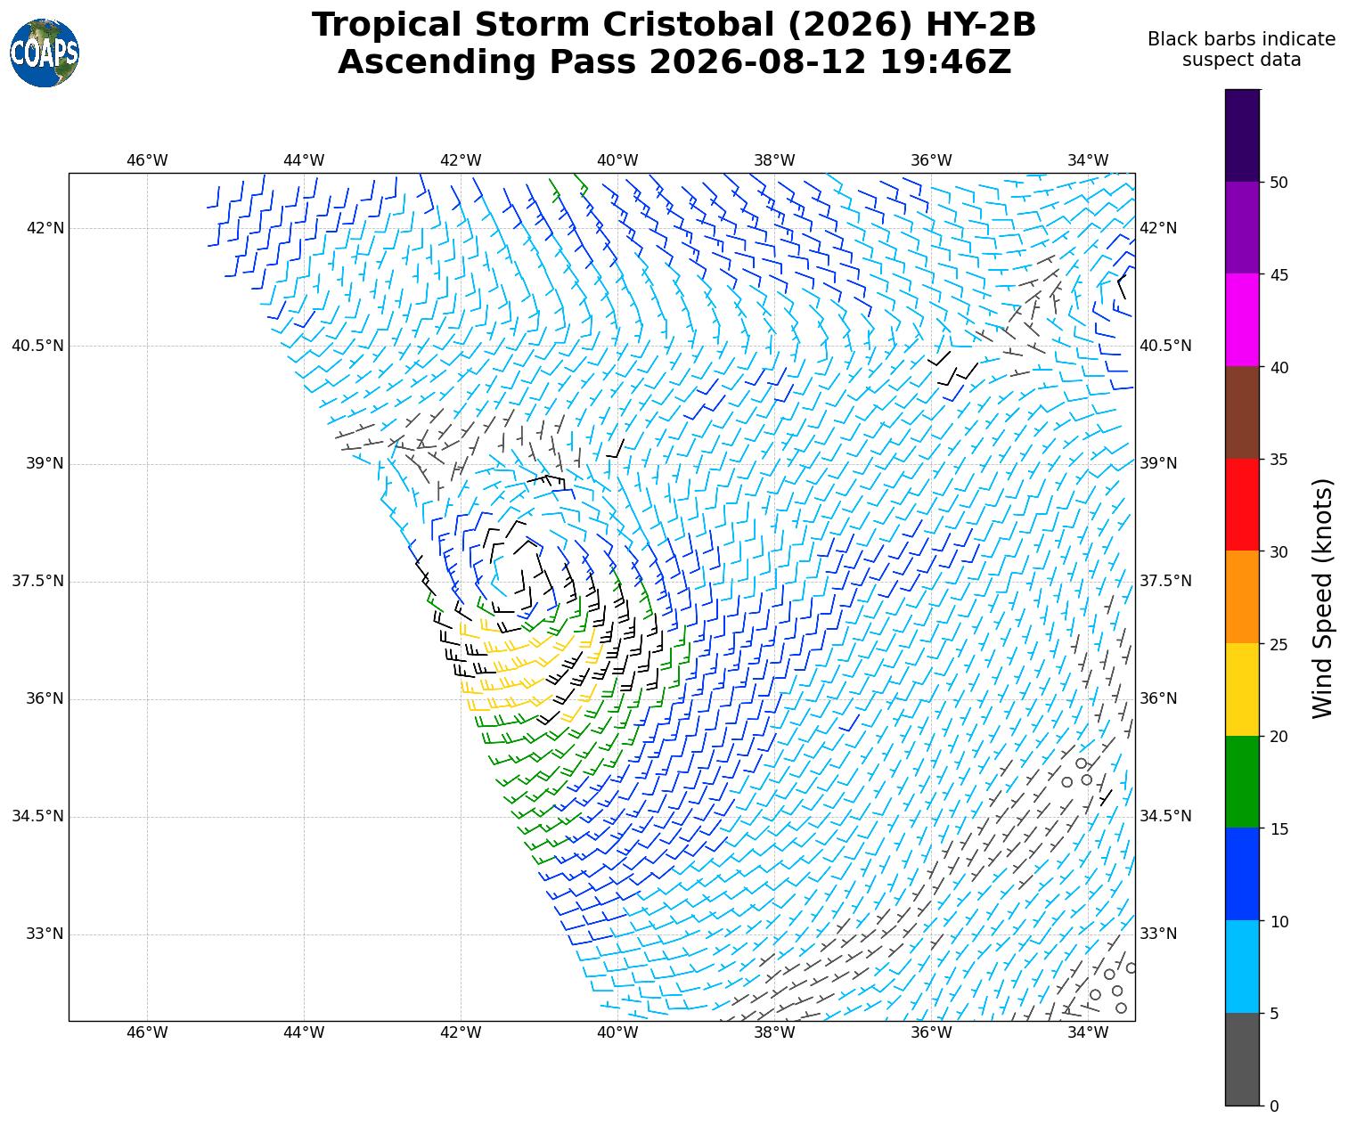Click the black barbs suspect data note
The height and width of the screenshot is (1126, 1348).
pyautogui.click(x=1241, y=50)
